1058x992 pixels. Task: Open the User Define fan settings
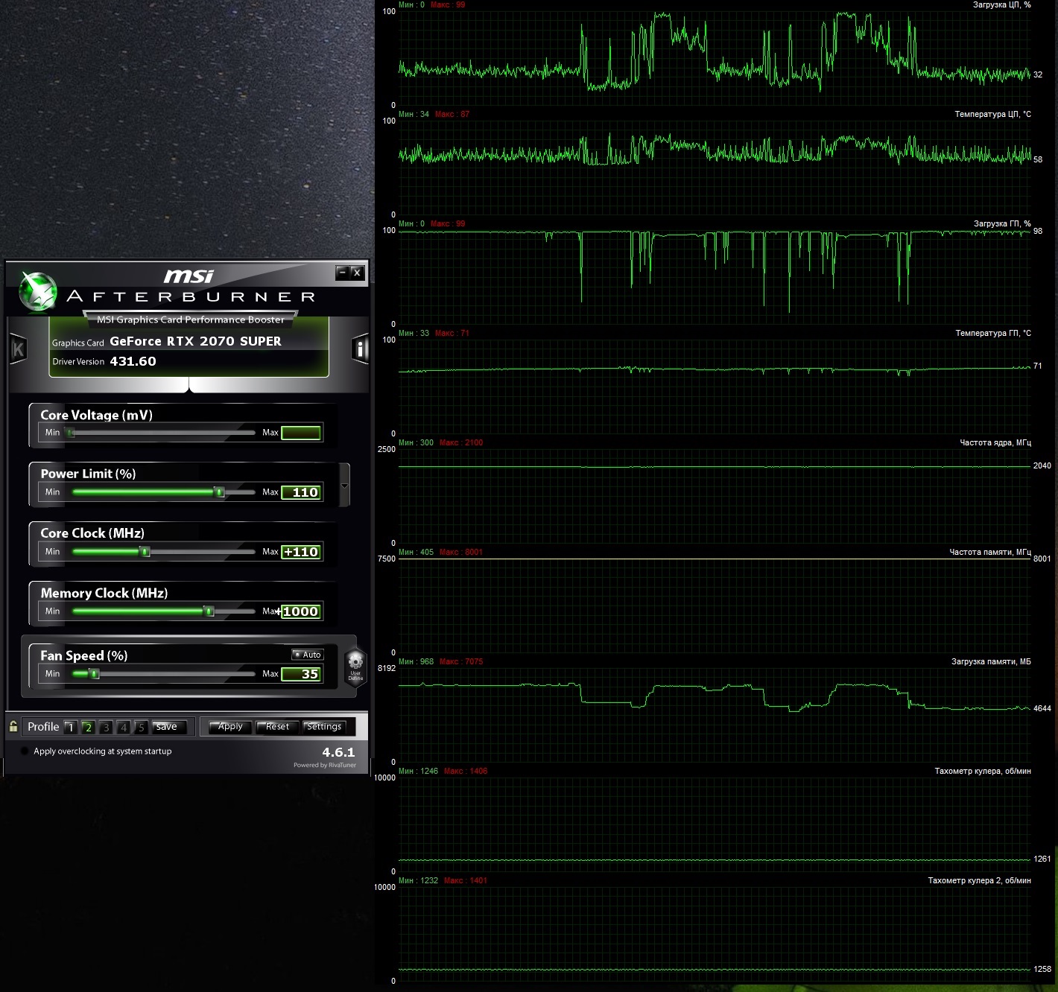[355, 665]
